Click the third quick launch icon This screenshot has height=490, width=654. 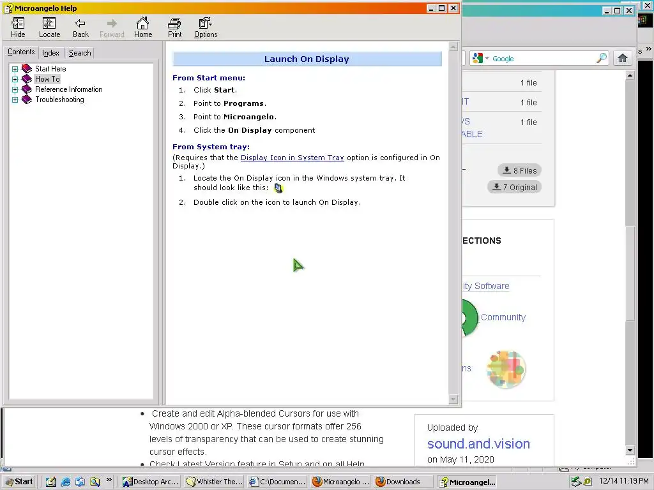[80, 482]
